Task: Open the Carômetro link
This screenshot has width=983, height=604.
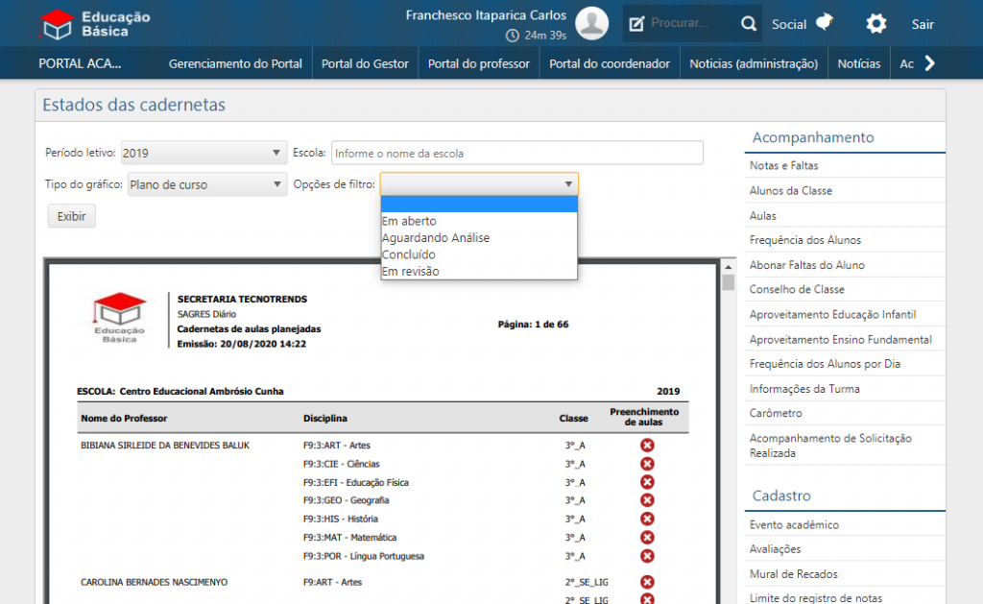Action: point(776,413)
